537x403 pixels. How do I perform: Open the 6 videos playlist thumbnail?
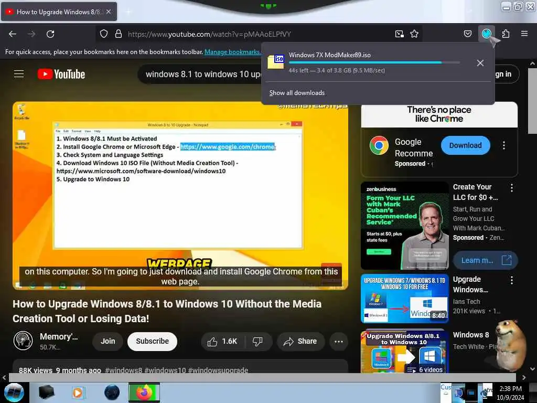405,352
